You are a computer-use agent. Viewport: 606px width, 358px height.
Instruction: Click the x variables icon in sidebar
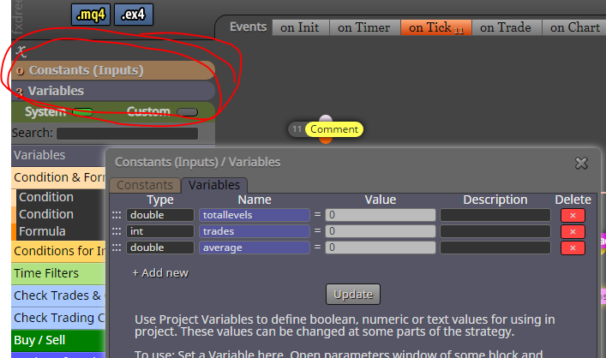21,51
